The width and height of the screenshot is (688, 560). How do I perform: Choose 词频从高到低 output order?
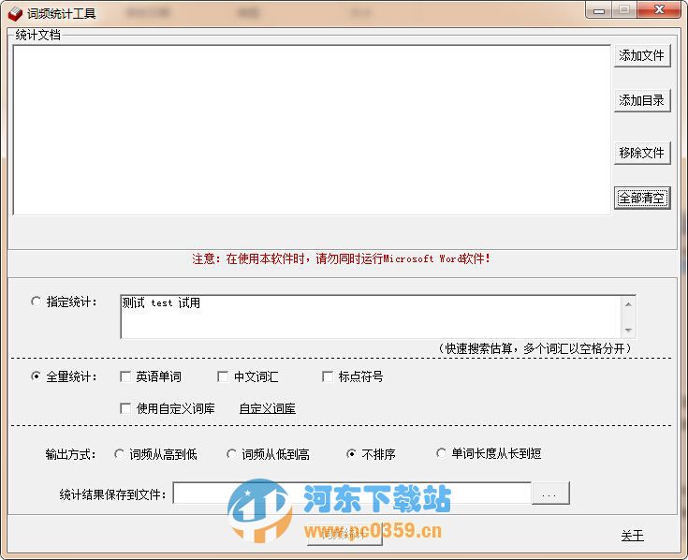point(119,454)
